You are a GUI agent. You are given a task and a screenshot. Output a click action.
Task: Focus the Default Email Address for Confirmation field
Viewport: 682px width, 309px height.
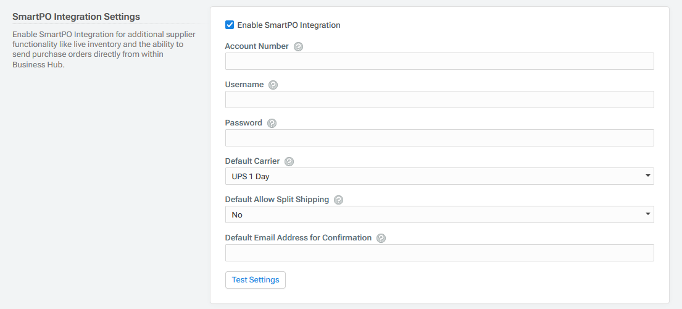439,253
